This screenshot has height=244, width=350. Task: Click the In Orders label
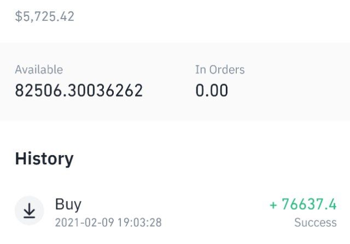point(220,69)
